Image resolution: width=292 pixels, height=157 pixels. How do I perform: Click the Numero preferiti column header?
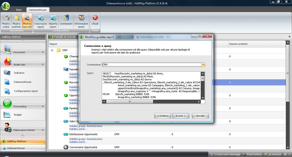coord(257,44)
